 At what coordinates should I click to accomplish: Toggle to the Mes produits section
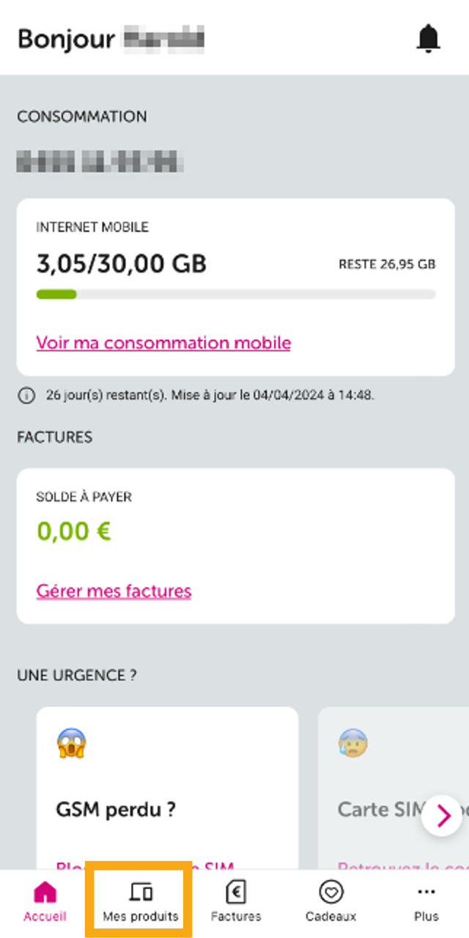tap(139, 901)
